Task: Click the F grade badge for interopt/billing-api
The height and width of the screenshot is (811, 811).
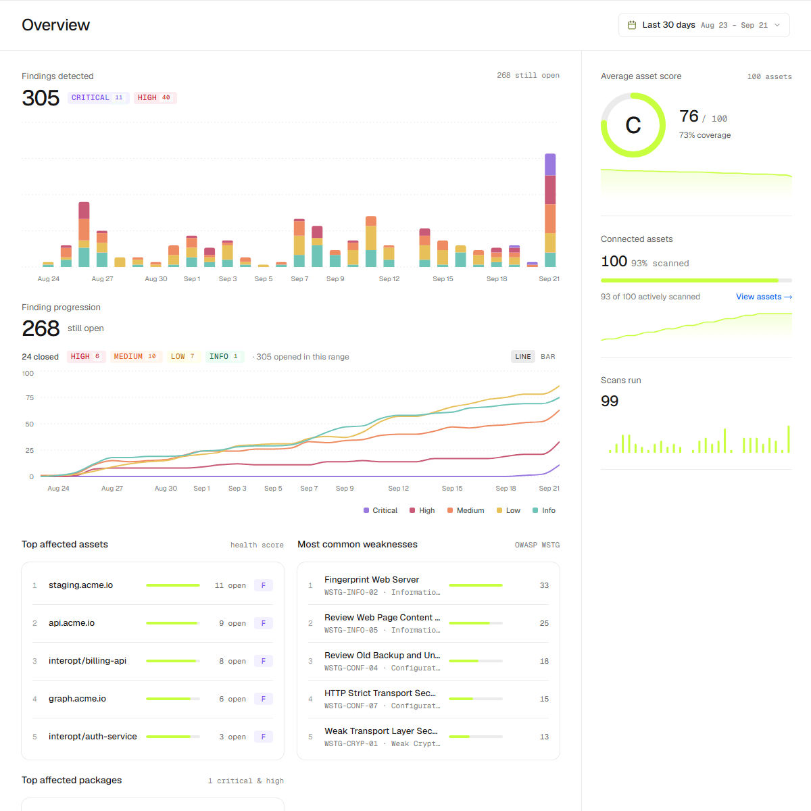Action: point(264,661)
